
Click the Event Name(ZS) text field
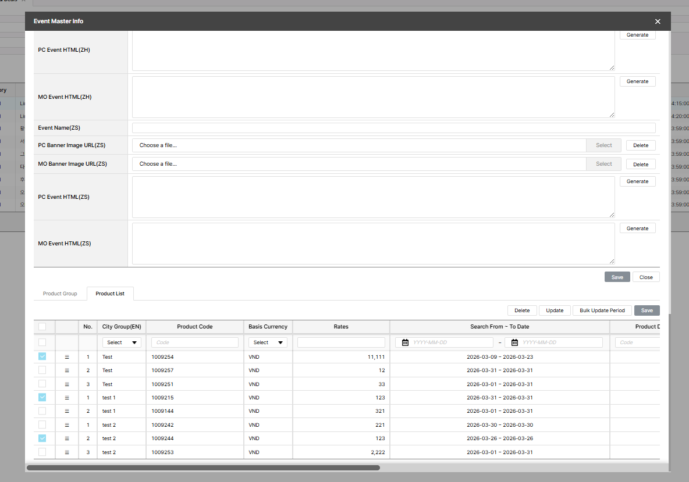click(x=393, y=128)
